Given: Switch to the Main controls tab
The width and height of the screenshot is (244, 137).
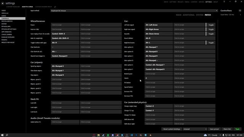Looking at the screenshot, I should point(179,15).
